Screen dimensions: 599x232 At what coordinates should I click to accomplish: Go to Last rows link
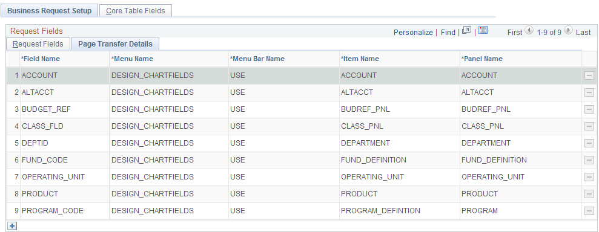[583, 33]
